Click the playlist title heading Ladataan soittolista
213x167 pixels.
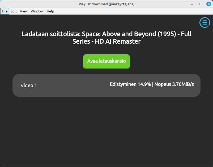pyautogui.click(x=106, y=38)
